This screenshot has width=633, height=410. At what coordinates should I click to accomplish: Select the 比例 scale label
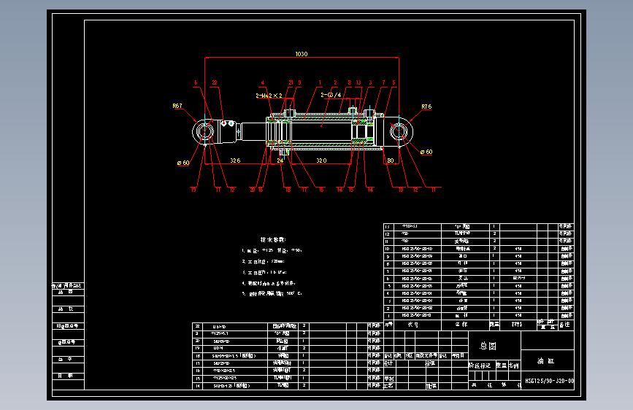tap(513, 365)
